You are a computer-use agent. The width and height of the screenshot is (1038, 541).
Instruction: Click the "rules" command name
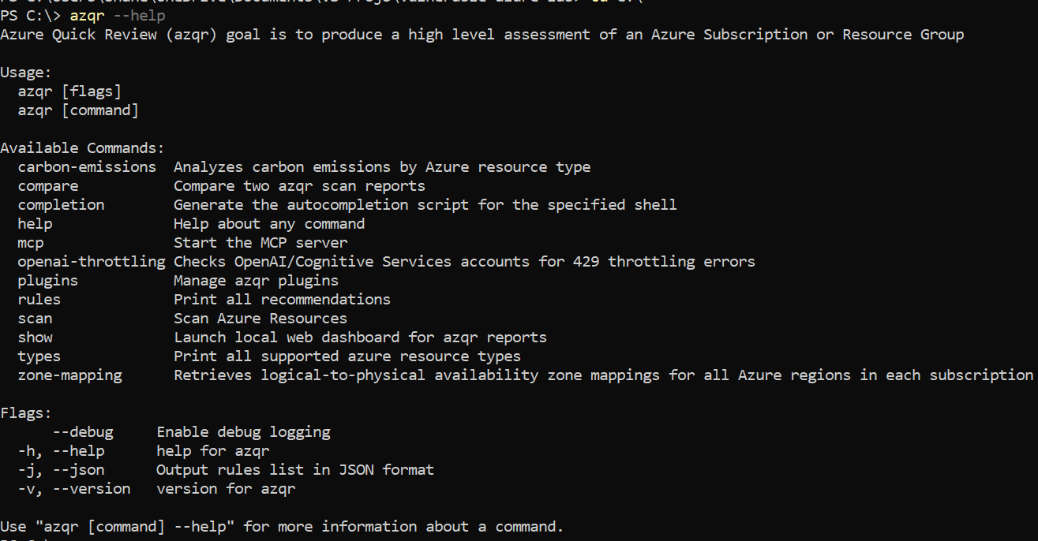pos(39,300)
